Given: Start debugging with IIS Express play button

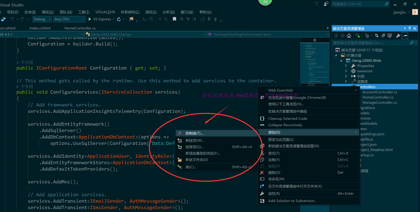Looking at the screenshot, I should coord(90,19).
